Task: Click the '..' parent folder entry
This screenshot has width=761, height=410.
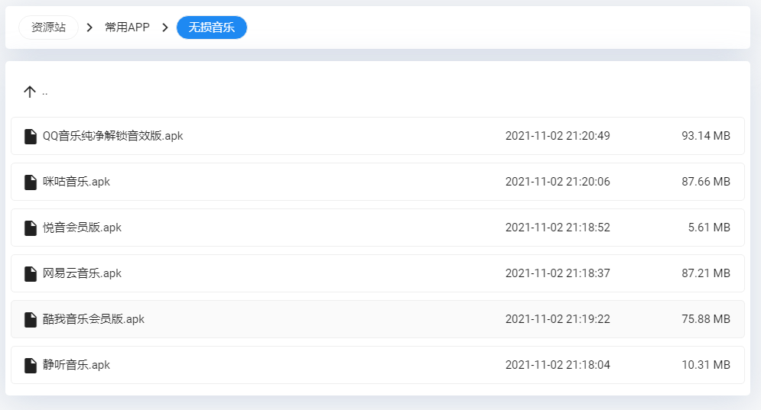Action: 44,92
